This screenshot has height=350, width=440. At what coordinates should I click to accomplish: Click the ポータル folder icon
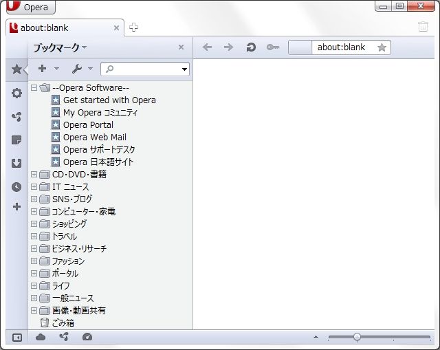[x=44, y=274]
